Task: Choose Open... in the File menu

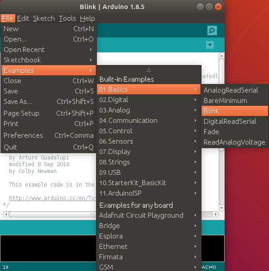Action: click(x=48, y=39)
